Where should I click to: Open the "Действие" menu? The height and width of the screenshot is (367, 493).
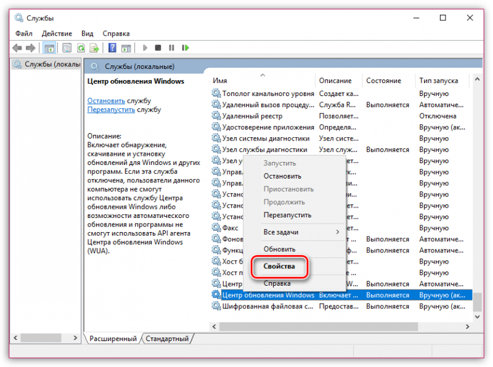pyautogui.click(x=57, y=33)
